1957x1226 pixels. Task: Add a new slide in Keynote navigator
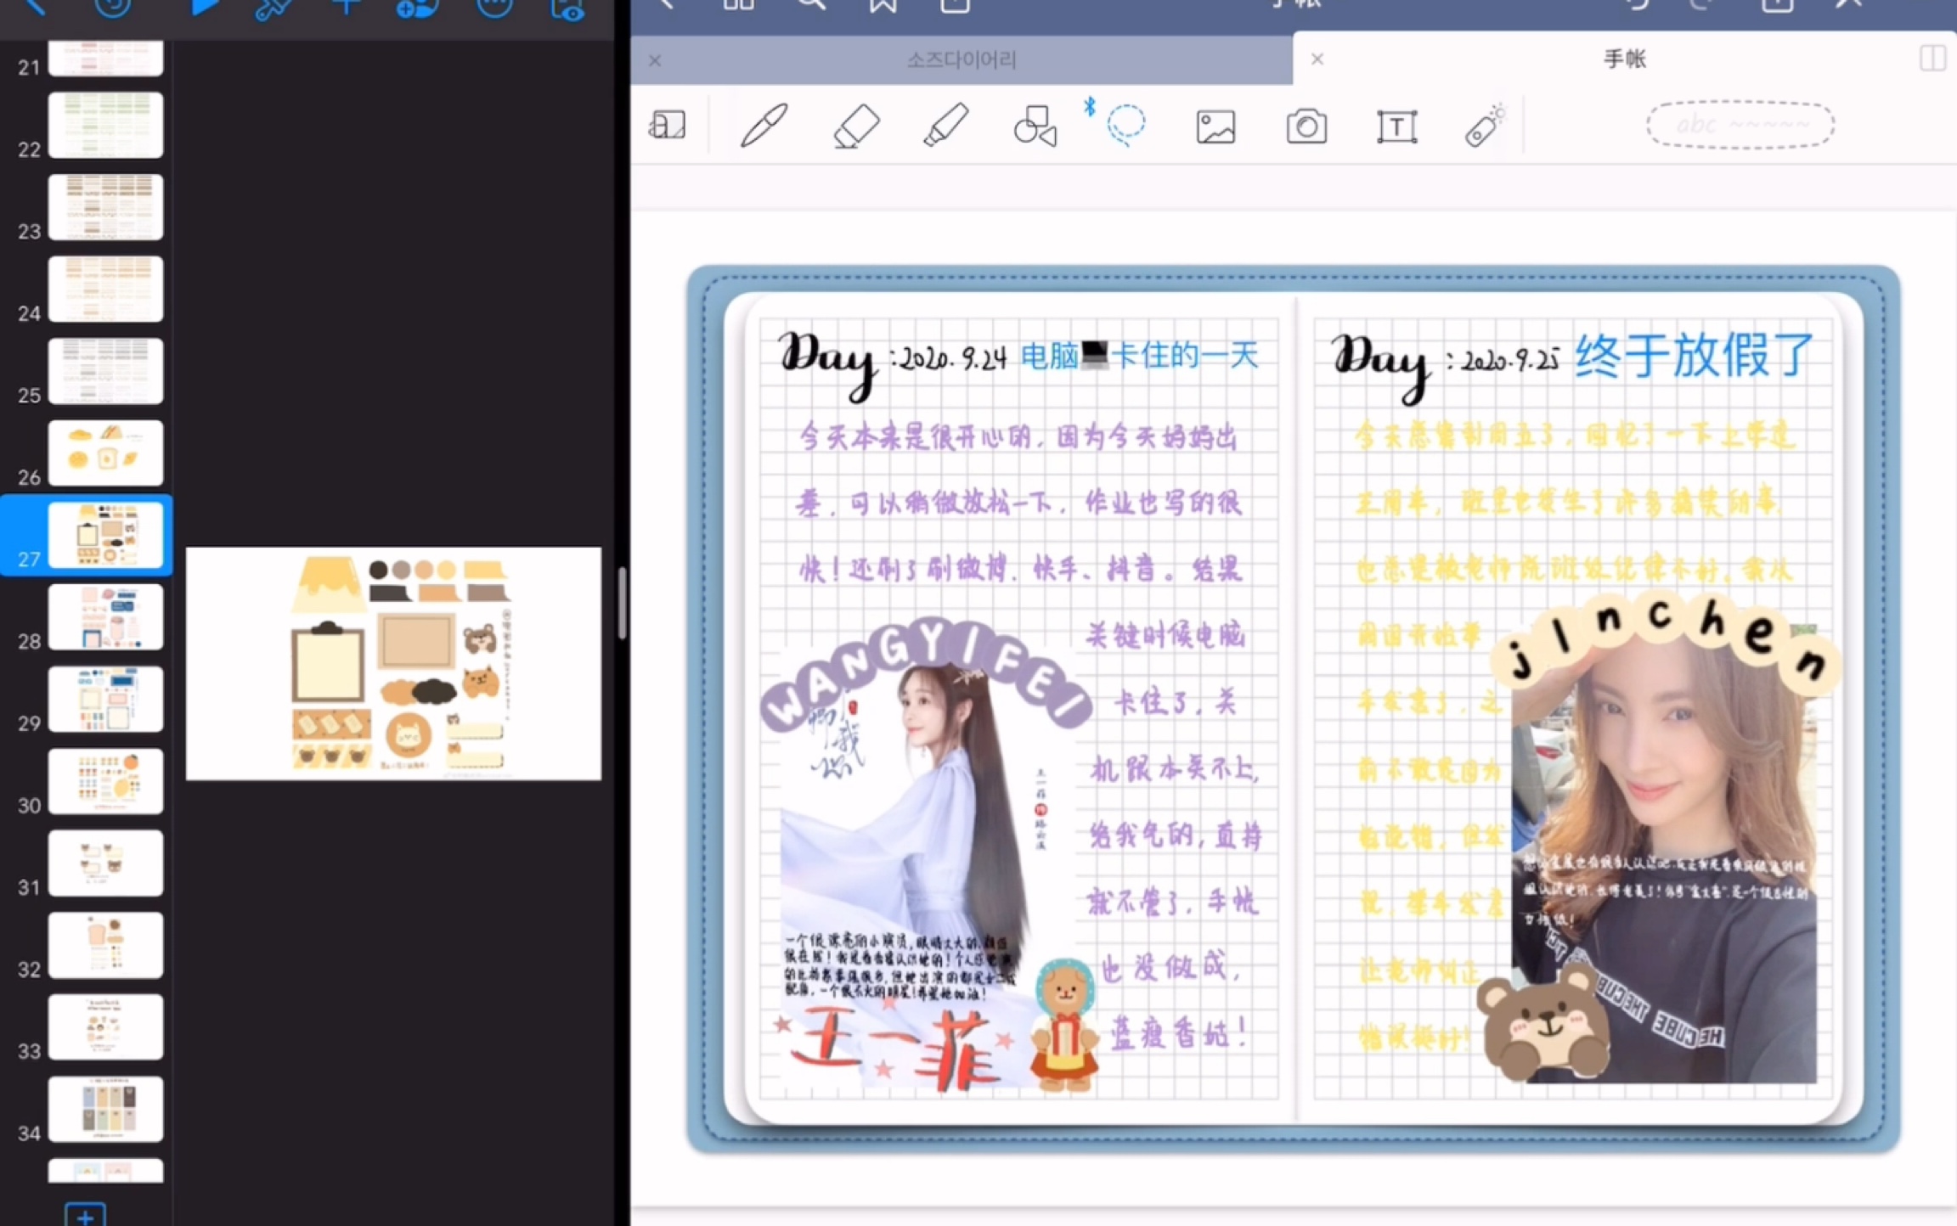(85, 1215)
